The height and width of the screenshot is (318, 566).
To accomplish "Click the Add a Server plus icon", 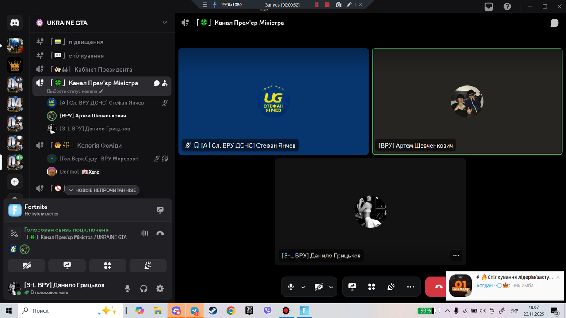I will (15, 182).
